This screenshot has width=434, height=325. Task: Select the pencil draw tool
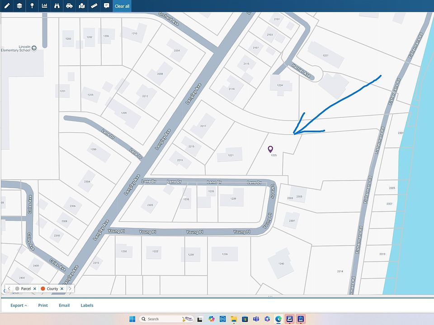tap(6, 6)
